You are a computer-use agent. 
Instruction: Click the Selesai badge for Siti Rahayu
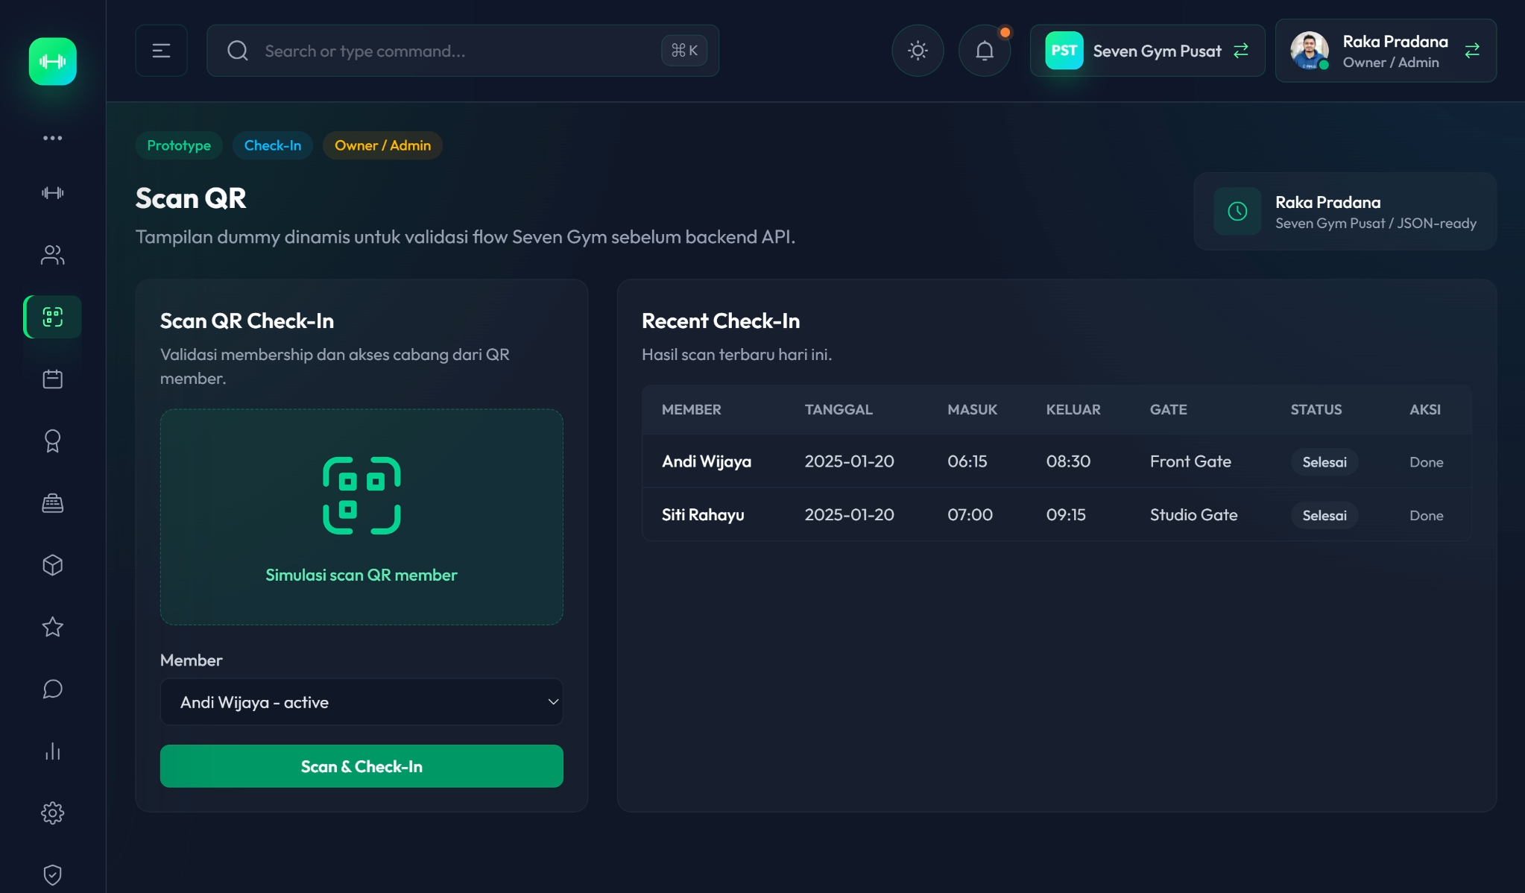(1324, 515)
